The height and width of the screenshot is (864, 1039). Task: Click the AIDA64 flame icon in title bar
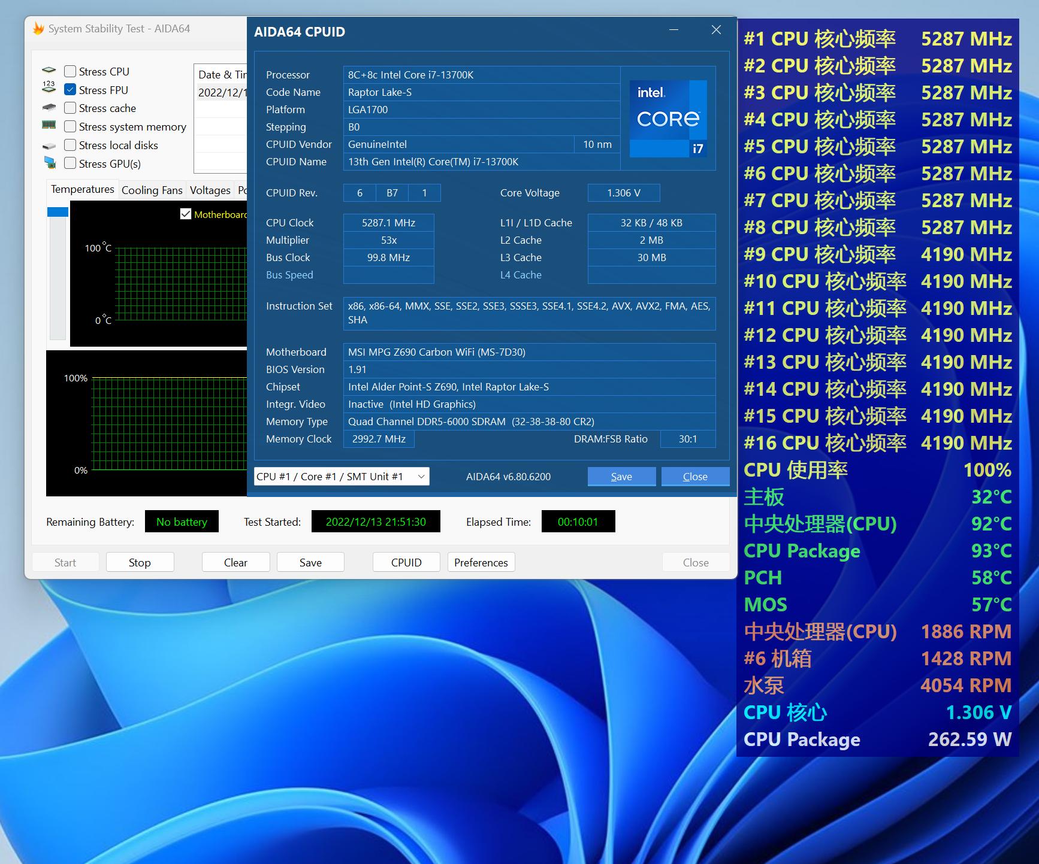[38, 29]
